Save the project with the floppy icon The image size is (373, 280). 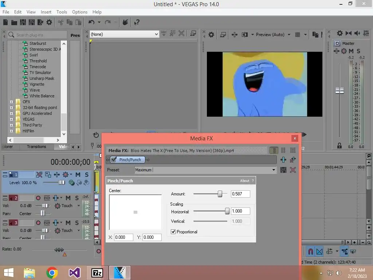pyautogui.click(x=23, y=22)
